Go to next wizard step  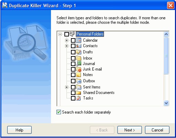130,130
